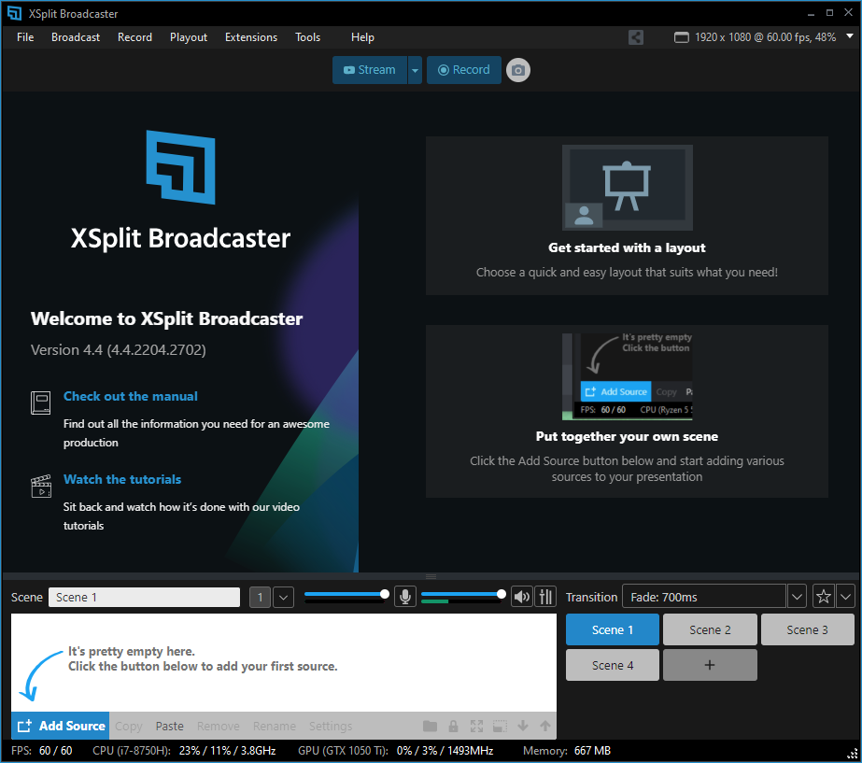Click Paste in the sources toolbar
The image size is (862, 763).
tap(169, 727)
